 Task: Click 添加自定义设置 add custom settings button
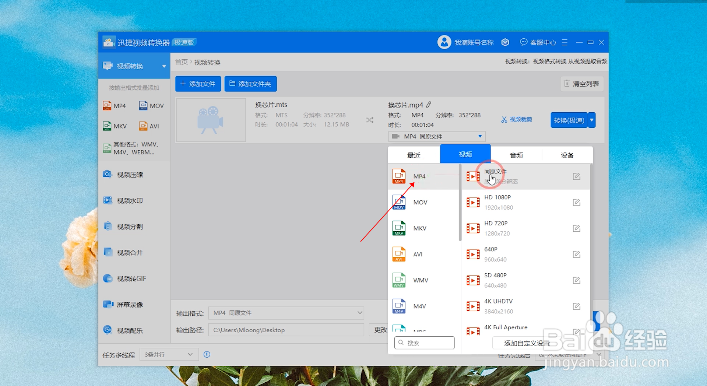tap(526, 343)
